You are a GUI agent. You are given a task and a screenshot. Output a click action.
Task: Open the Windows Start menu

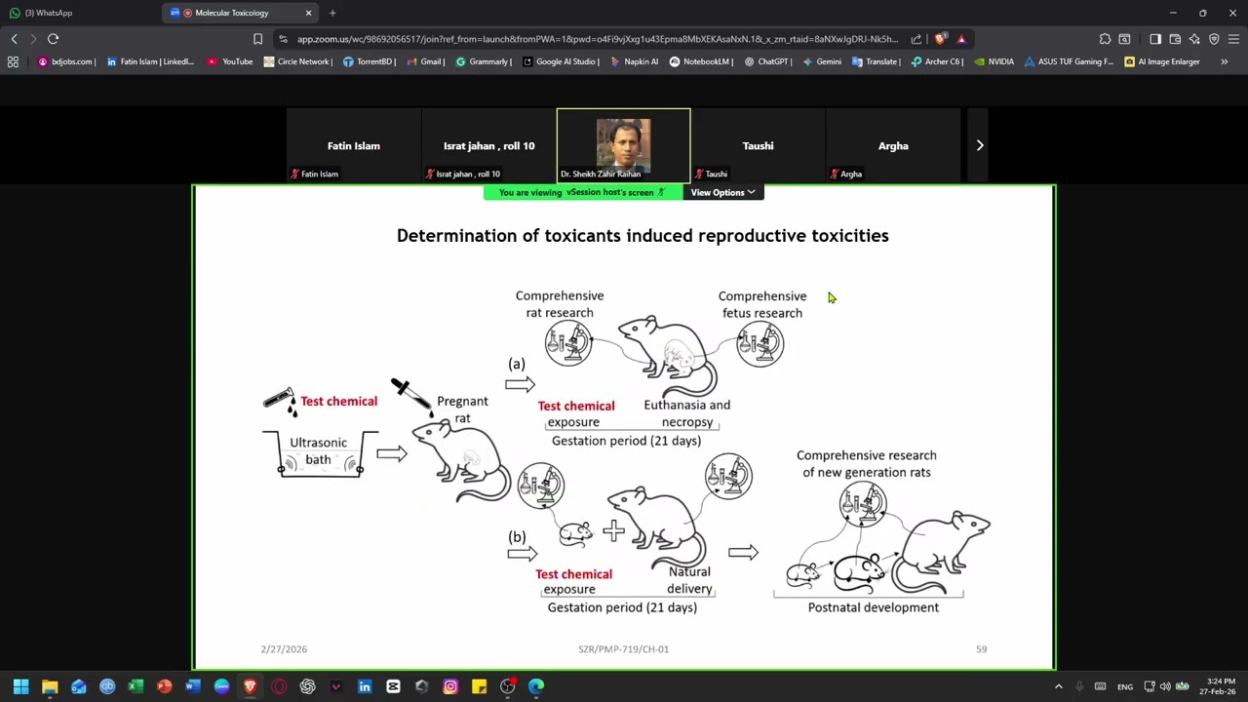[x=20, y=686]
